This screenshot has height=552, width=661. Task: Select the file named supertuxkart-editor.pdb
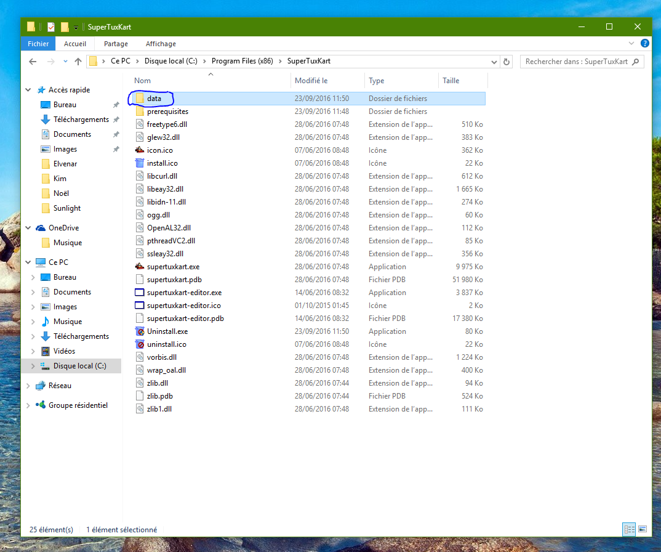(x=185, y=319)
